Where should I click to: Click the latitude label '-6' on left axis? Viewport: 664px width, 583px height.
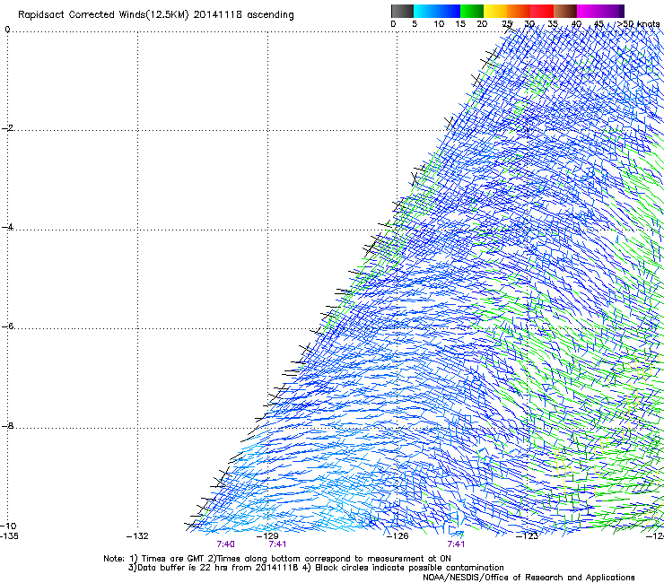7,326
